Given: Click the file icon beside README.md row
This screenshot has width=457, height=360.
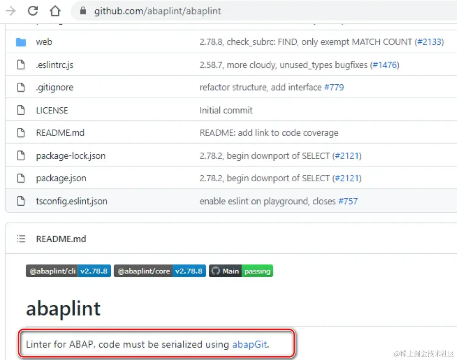Looking at the screenshot, I should (x=21, y=133).
